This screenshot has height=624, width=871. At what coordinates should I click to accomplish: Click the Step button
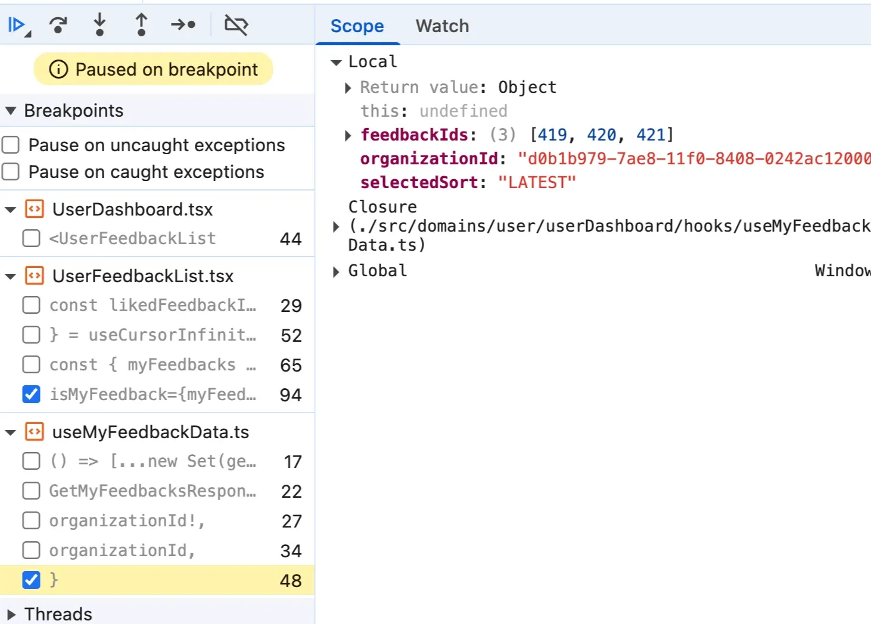point(183,25)
